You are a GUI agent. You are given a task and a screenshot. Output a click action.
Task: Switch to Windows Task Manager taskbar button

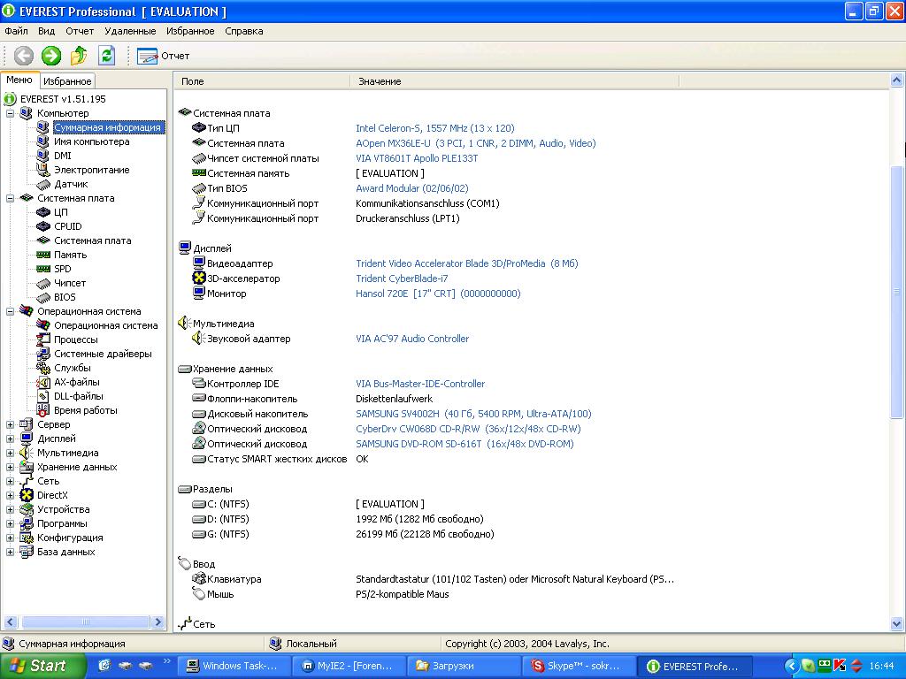coord(233,666)
